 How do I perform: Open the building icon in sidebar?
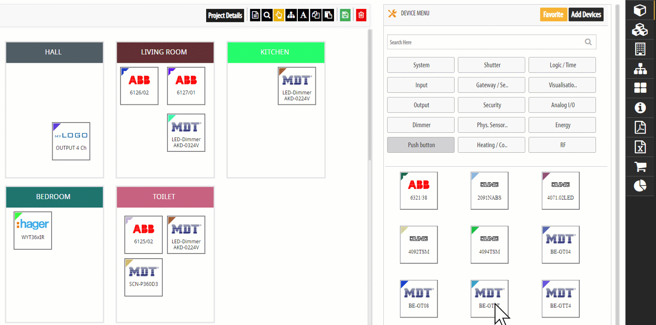641,49
